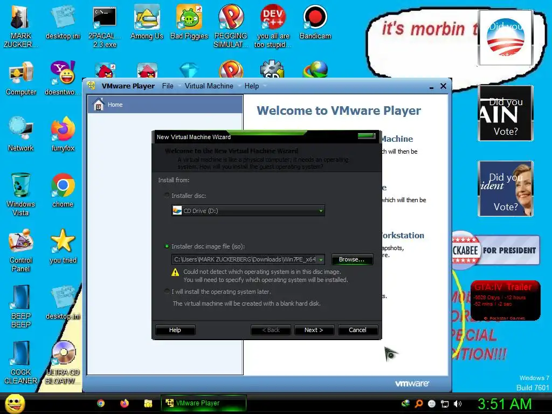The width and height of the screenshot is (552, 414).
Task: Click the Huckabee FOR PRESIDENT banner
Action: pyautogui.click(x=496, y=250)
